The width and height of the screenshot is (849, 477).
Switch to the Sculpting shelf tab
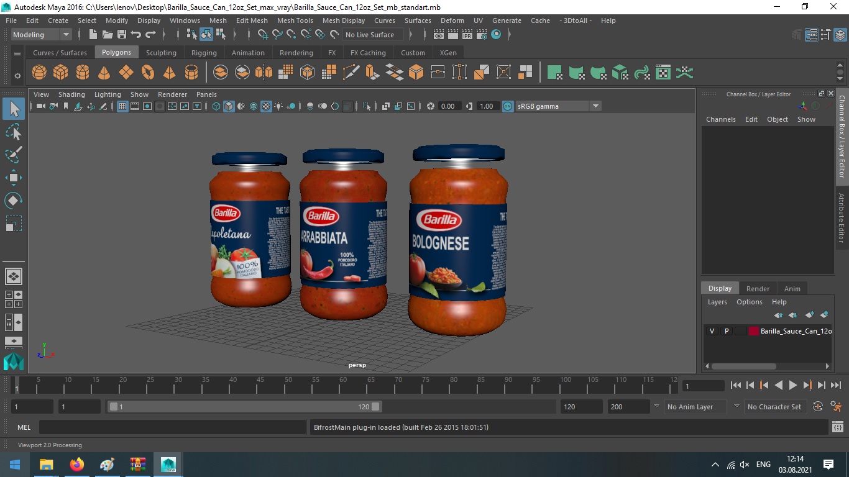coord(161,53)
